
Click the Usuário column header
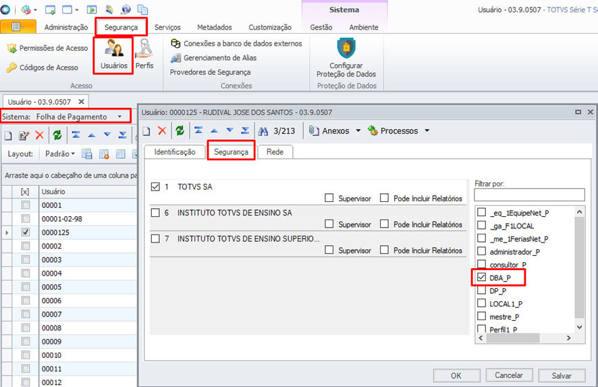[x=88, y=191]
